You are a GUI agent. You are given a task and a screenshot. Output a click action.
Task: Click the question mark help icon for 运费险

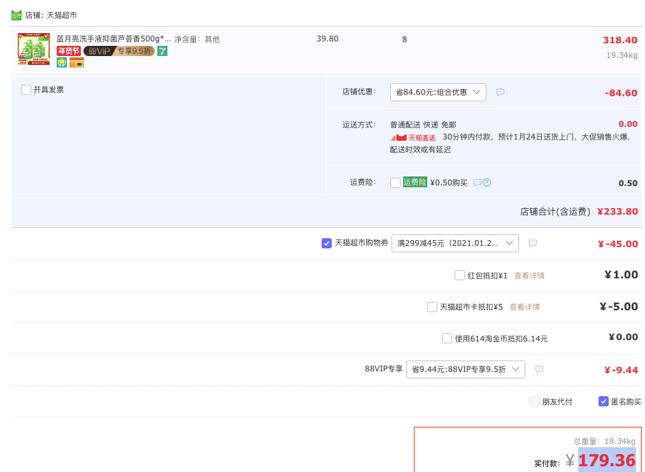coord(486,182)
